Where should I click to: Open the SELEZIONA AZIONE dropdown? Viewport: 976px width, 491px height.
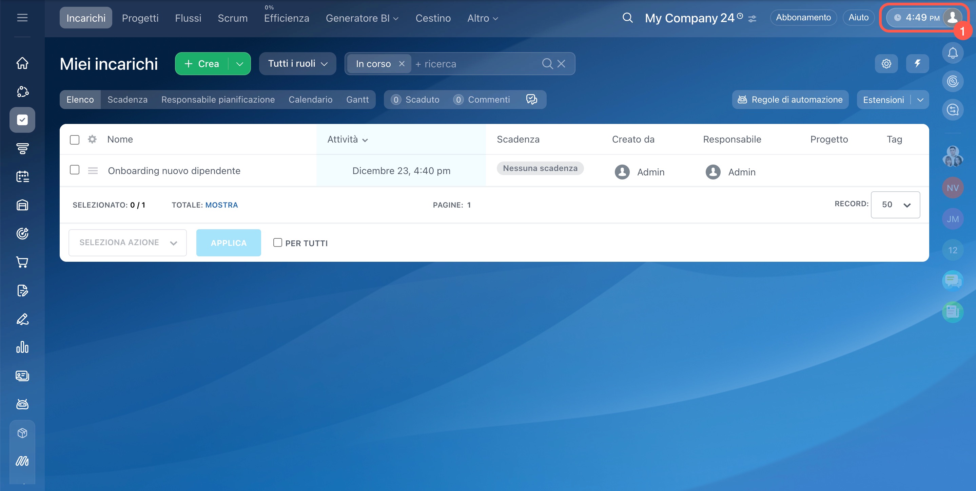tap(127, 242)
